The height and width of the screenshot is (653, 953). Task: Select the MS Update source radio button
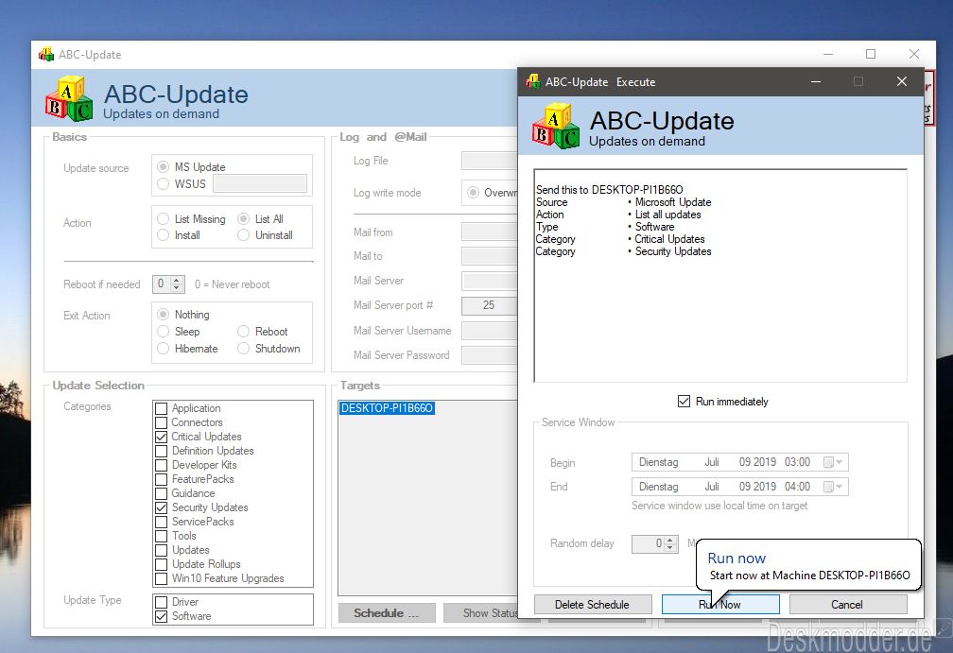(163, 166)
